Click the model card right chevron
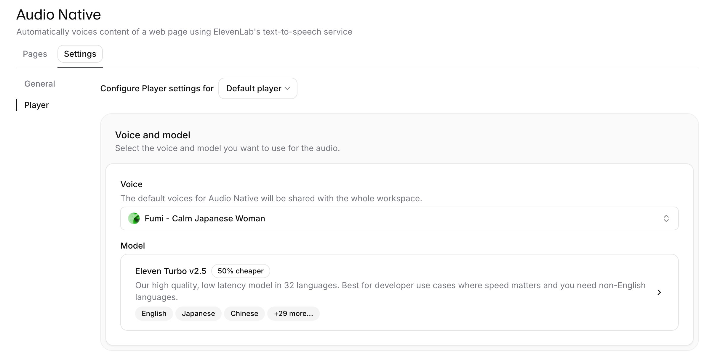The height and width of the screenshot is (360, 717). (659, 292)
